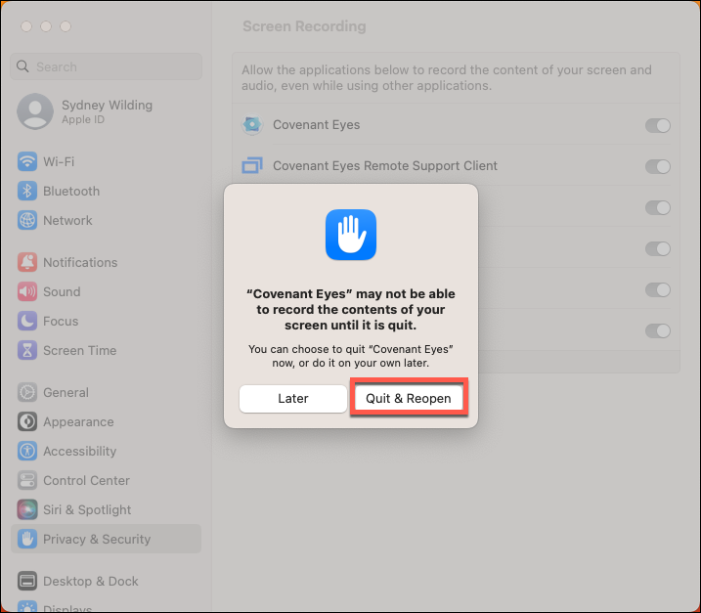Select Privacy & Security in sidebar
This screenshot has height=613, width=701.
(x=106, y=539)
